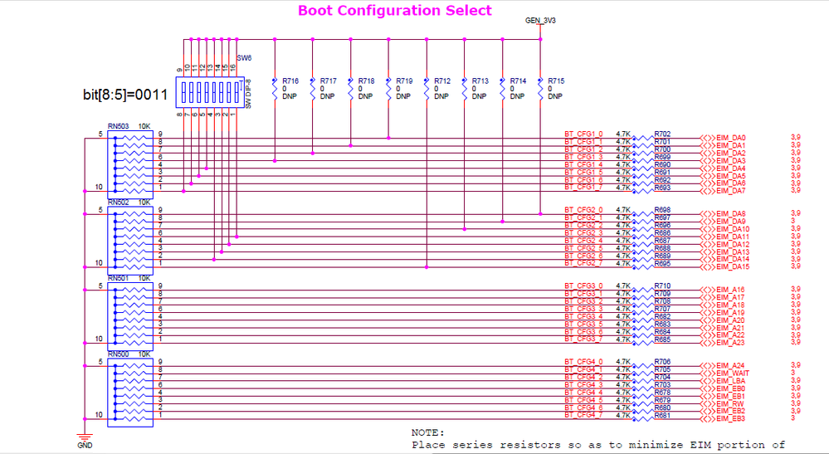This screenshot has height=454, width=829.
Task: Click the EIM_EB3 off-page port symbol
Action: tap(707, 419)
